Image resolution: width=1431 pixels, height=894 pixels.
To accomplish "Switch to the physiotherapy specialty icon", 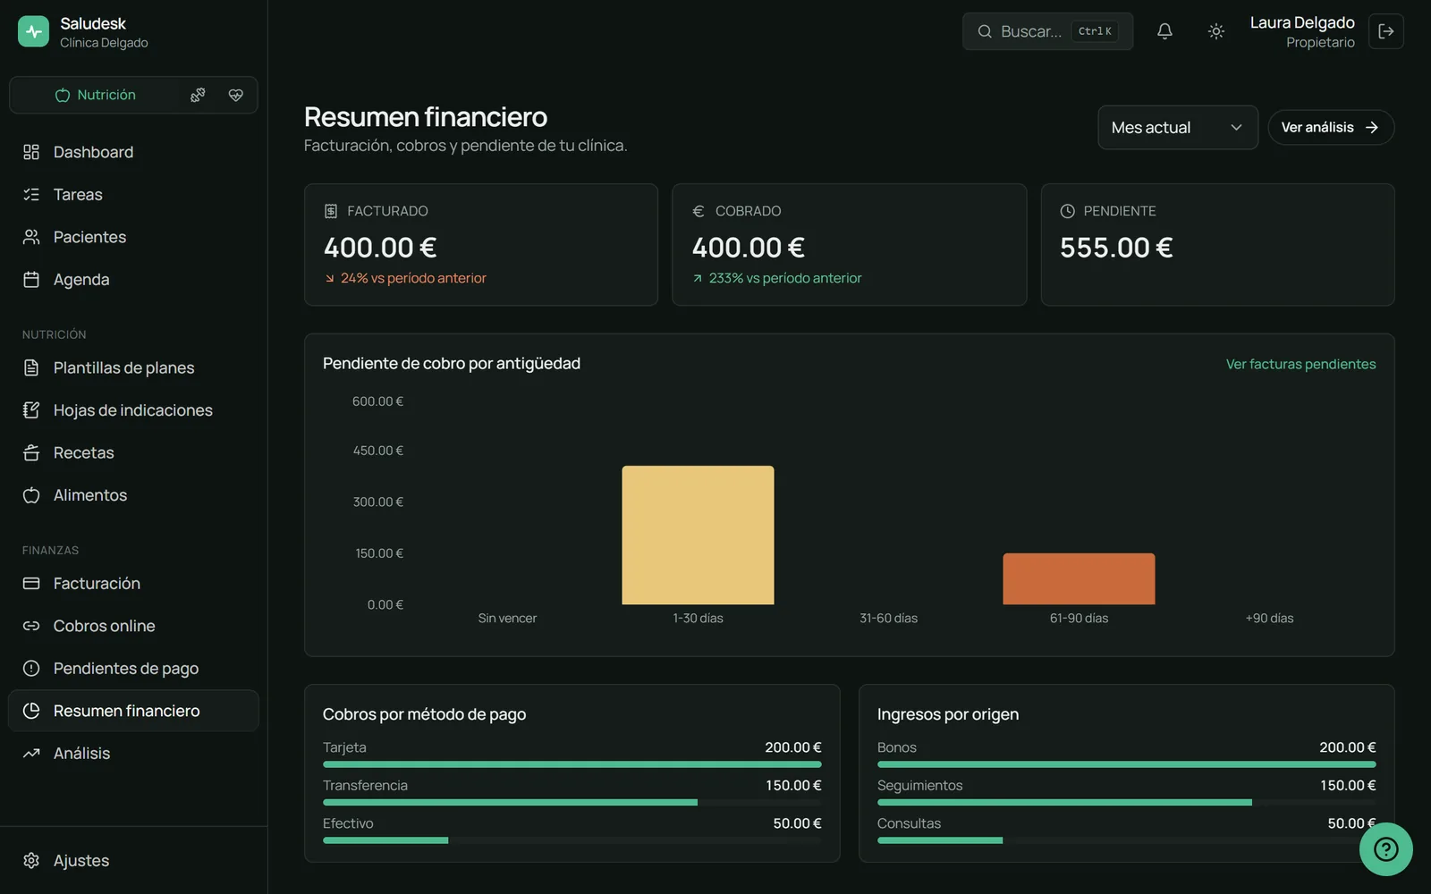I will coord(198,95).
